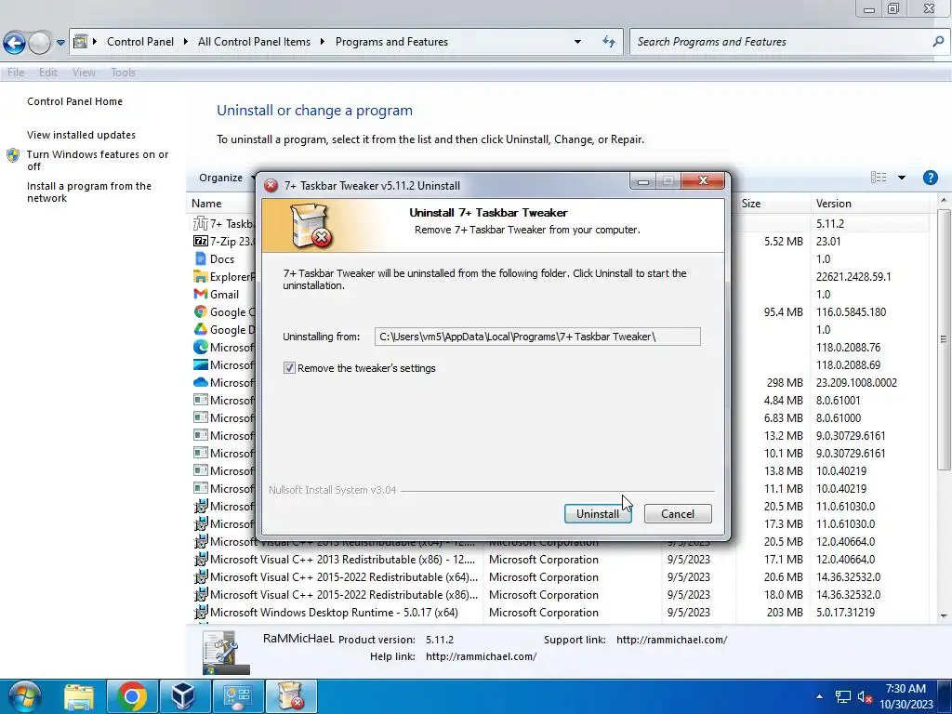Sort by Size column header
The height and width of the screenshot is (714, 952).
click(751, 204)
